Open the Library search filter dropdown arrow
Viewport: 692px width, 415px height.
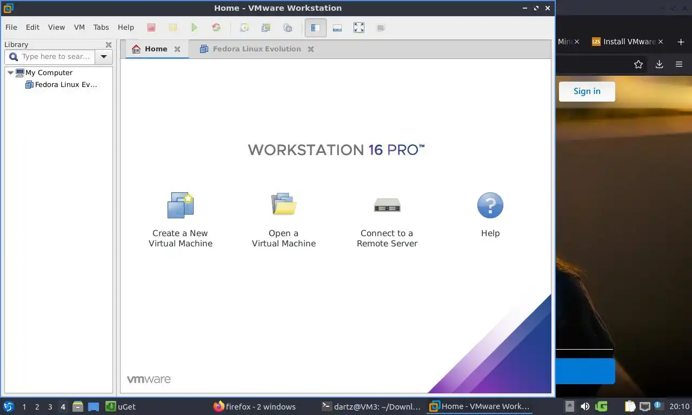tap(104, 57)
